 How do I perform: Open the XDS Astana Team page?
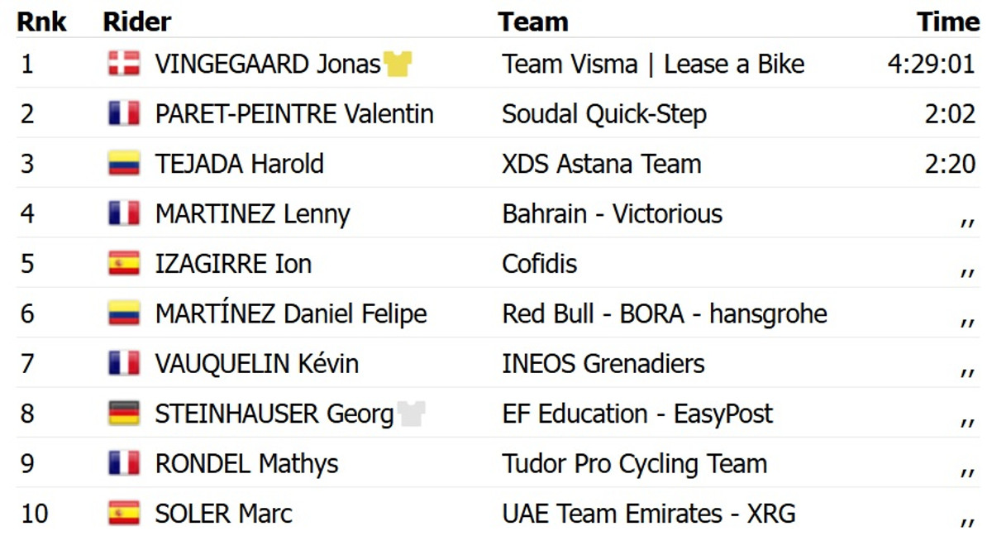[601, 164]
